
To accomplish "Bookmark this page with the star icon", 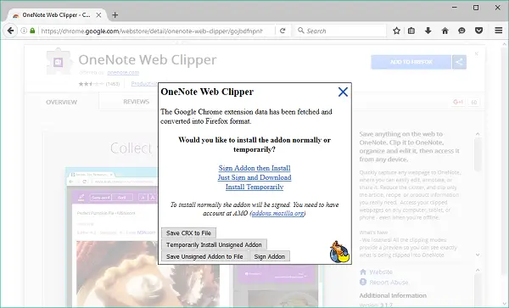I will (x=396, y=31).
